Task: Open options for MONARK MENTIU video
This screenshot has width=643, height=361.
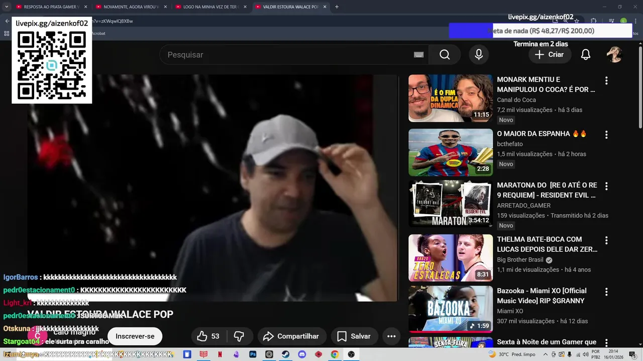Action: click(x=606, y=81)
